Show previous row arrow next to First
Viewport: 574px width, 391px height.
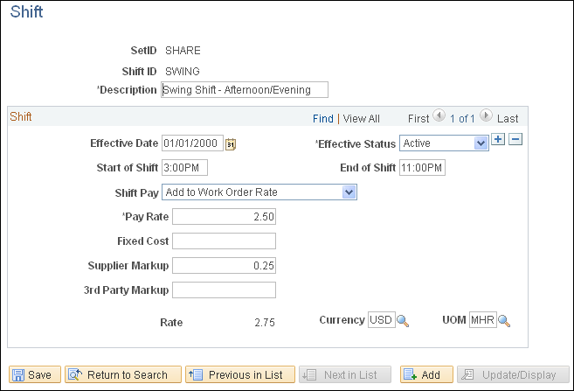pyautogui.click(x=439, y=115)
